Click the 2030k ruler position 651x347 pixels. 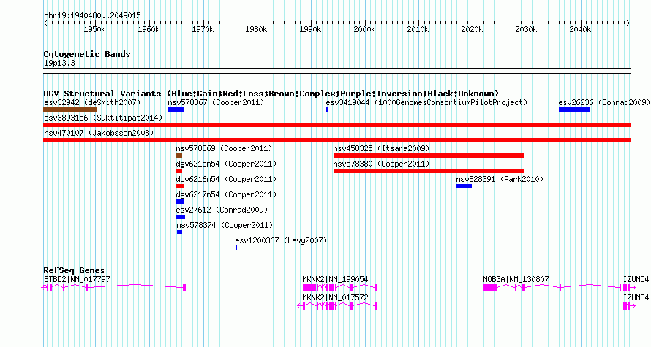526,30
